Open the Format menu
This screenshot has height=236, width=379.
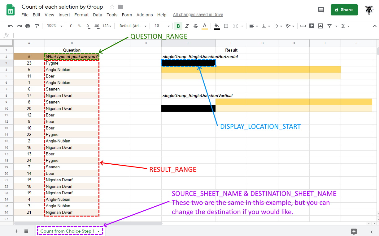pyautogui.click(x=81, y=15)
